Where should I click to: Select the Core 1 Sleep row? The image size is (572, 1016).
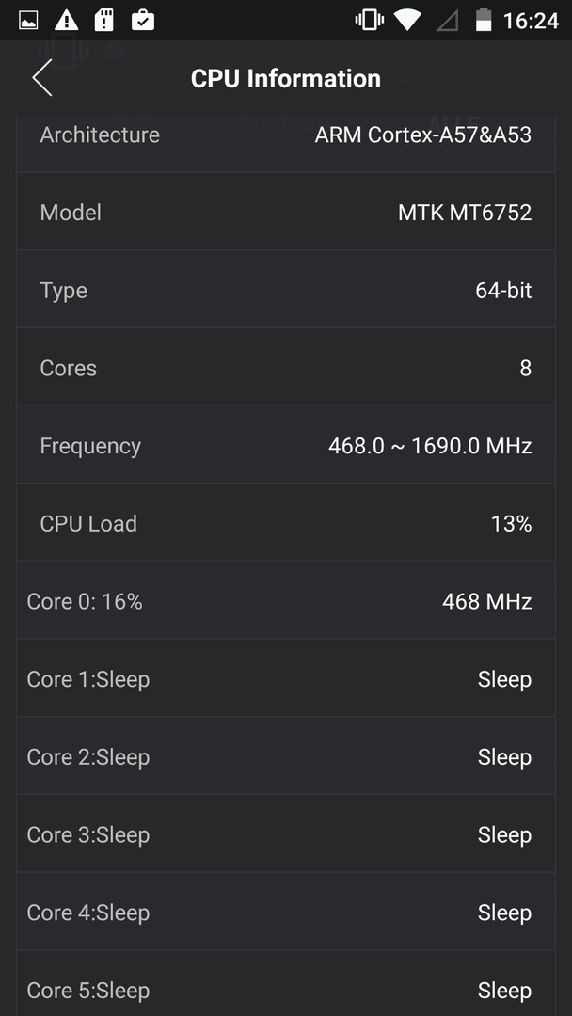[286, 677]
